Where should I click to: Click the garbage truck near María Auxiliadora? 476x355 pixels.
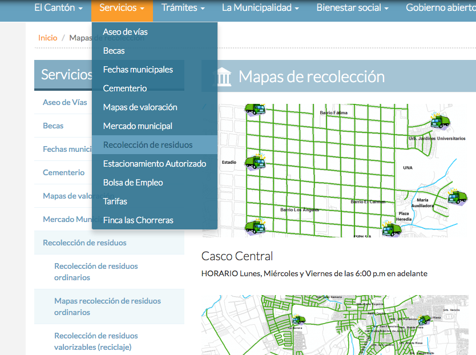coord(457,197)
